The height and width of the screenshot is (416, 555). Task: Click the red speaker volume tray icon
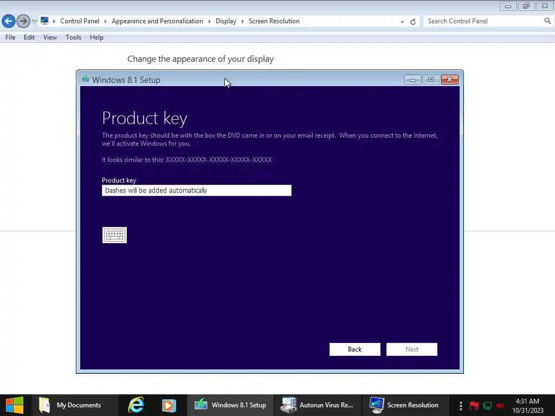500,406
